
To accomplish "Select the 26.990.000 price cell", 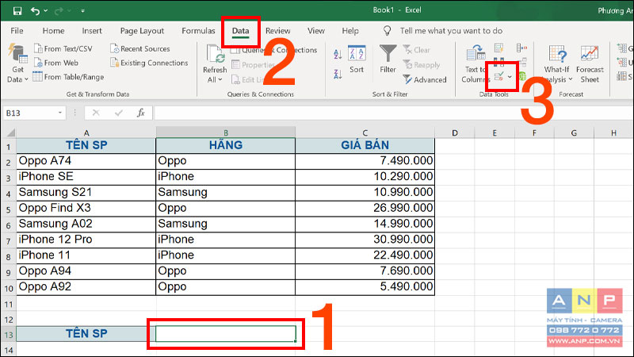I will pyautogui.click(x=365, y=208).
